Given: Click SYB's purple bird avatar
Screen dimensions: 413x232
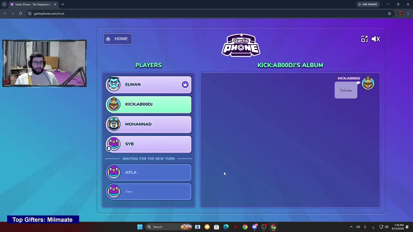Looking at the screenshot, I should click(114, 144).
